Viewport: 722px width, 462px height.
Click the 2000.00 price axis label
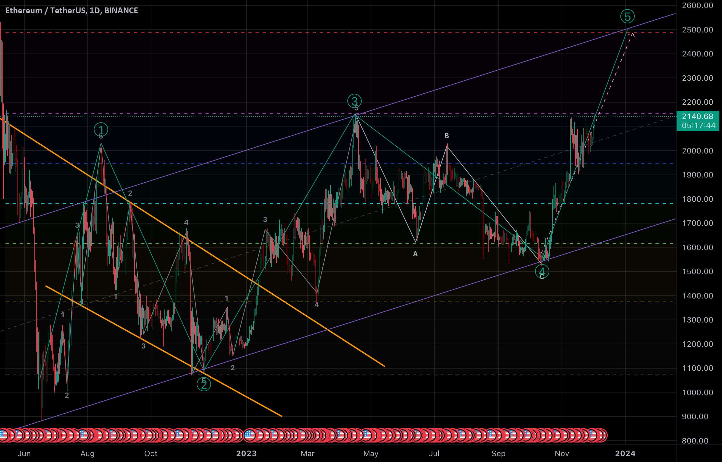point(698,151)
